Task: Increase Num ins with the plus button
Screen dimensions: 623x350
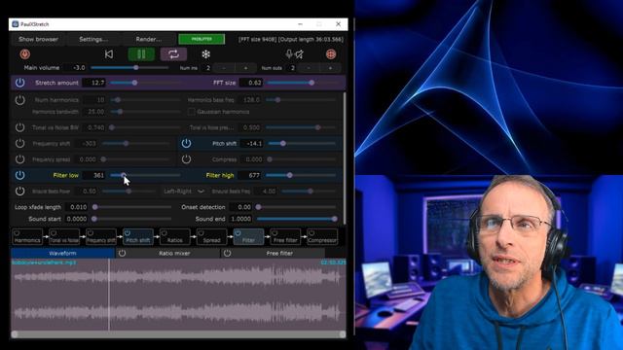Action: (x=245, y=68)
